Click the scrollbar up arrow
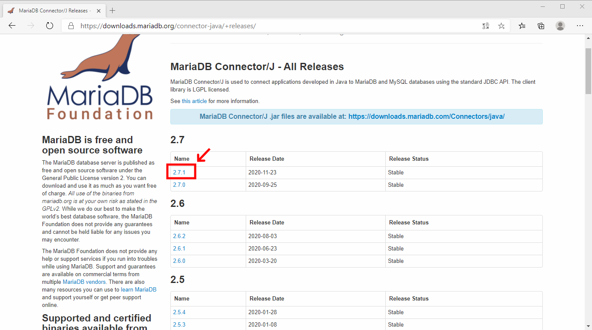The width and height of the screenshot is (592, 330). (x=588, y=38)
